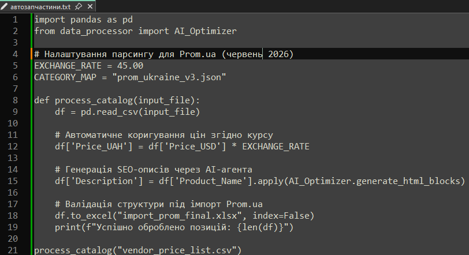Image resolution: width=469 pixels, height=255 pixels.
Task: Pin the автозапчастини.txt tab
Action: coord(79,6)
